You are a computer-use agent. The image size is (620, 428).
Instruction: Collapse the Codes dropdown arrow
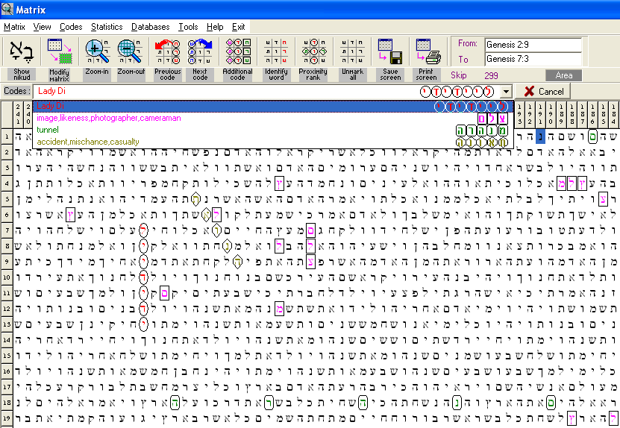[x=506, y=92]
